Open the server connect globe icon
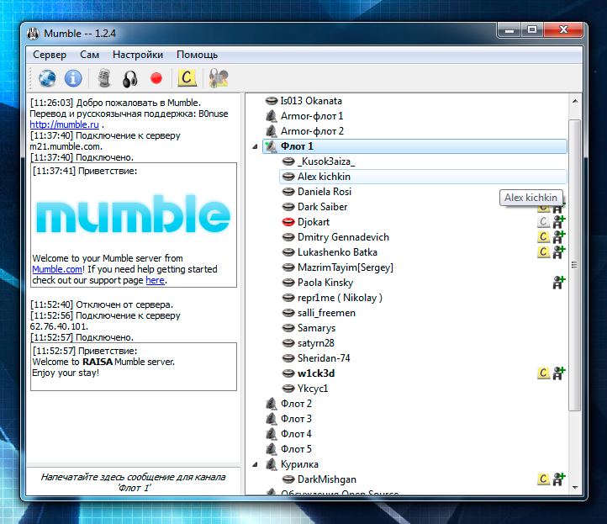The height and width of the screenshot is (524, 607). click(x=47, y=78)
